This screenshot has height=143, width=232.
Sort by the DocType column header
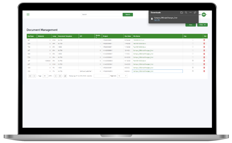(31, 36)
